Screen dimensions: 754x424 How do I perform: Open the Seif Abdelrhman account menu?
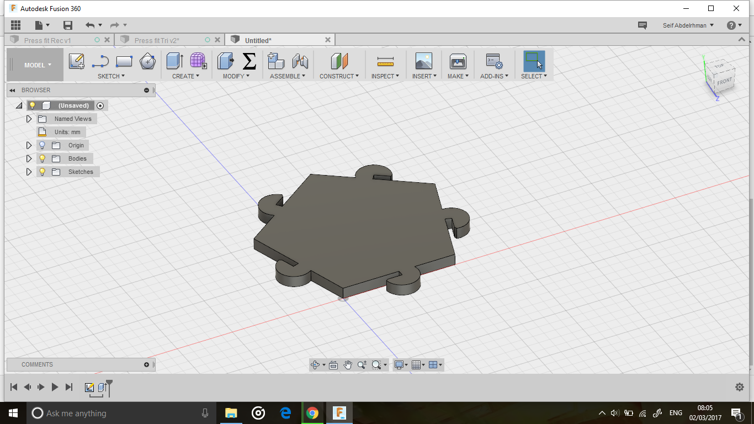click(x=688, y=25)
